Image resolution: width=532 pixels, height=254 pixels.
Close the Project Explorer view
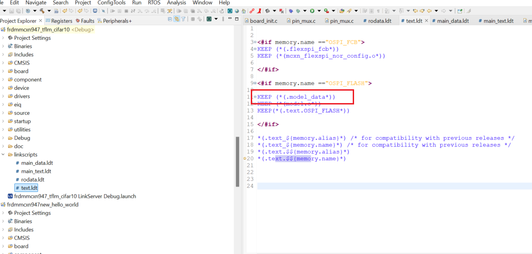pyautogui.click(x=40, y=21)
